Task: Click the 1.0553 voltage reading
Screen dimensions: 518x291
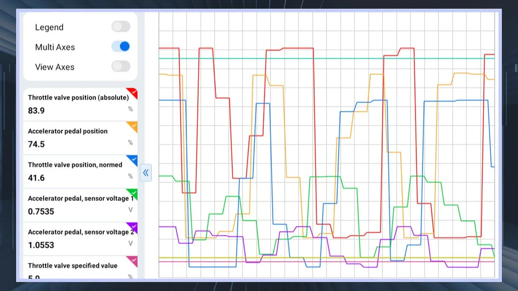Action: click(41, 245)
